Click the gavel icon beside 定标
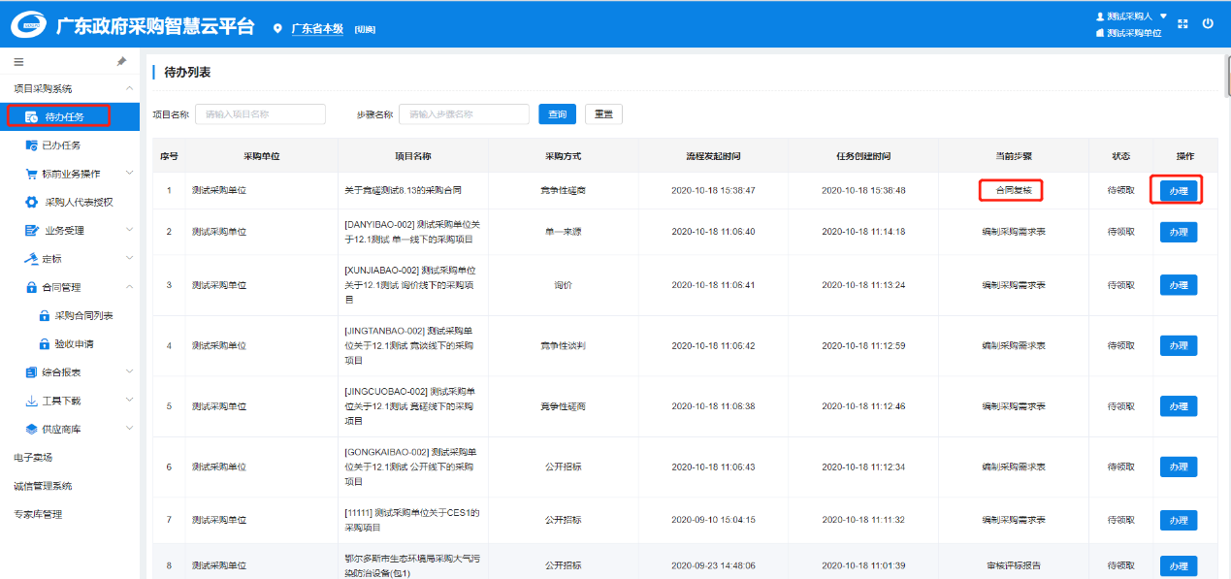Image resolution: width=1231 pixels, height=579 pixels. (31, 259)
